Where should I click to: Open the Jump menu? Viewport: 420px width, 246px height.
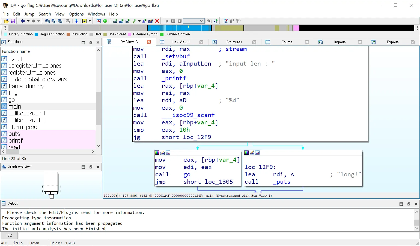point(29,14)
